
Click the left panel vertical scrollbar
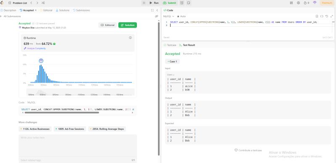click(159, 89)
